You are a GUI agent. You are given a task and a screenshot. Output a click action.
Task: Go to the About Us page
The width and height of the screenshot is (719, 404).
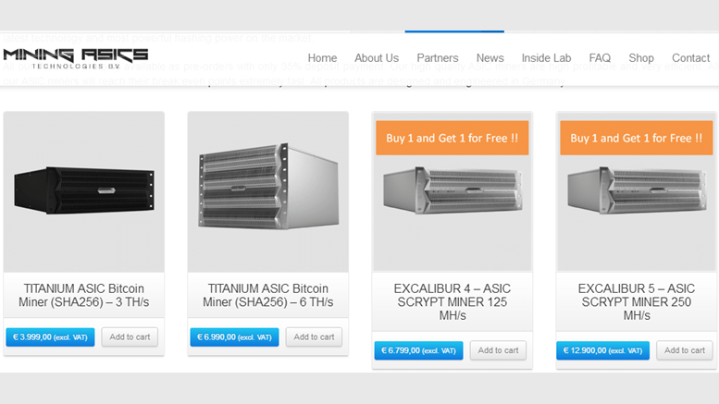pos(377,58)
